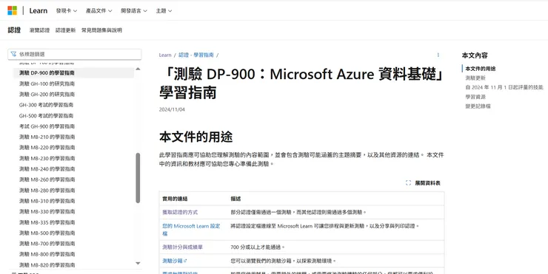Click the filter icon in the search box
548x274 pixels.
pos(13,54)
